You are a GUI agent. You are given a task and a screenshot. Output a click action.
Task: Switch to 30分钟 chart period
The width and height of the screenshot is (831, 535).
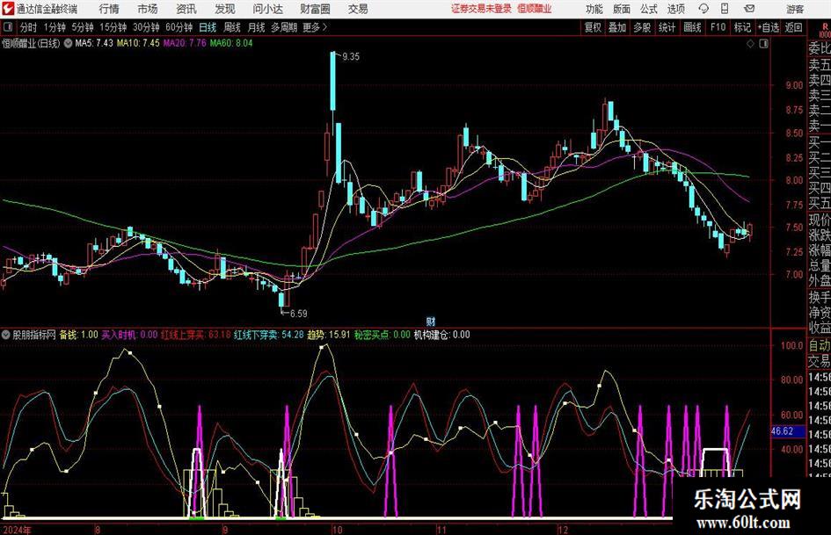tap(146, 27)
